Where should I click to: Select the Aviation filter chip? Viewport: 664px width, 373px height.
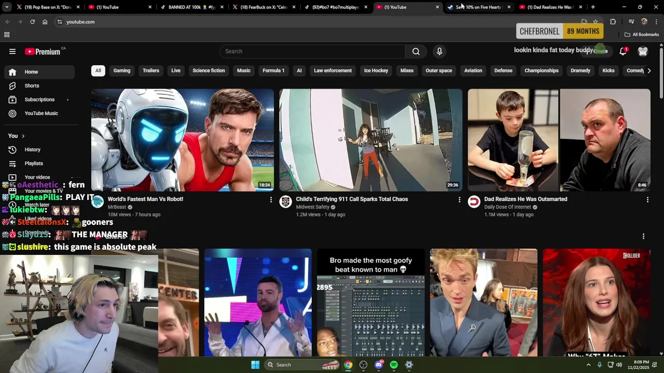(473, 70)
